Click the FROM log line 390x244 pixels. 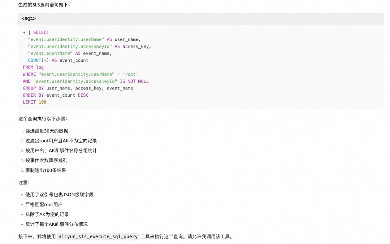[x=33, y=67]
